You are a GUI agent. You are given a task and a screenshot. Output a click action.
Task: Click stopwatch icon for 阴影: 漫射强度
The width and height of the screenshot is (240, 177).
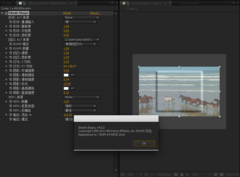coord(10,79)
